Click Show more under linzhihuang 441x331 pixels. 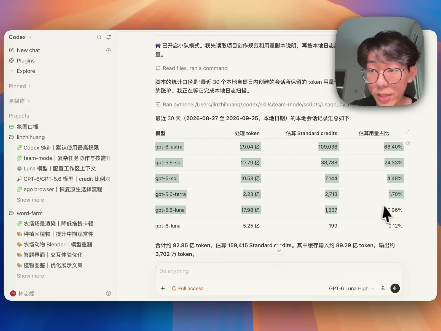tap(30, 200)
